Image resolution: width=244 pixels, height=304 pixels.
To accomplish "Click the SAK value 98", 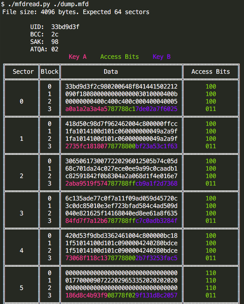I will [x=55, y=42].
